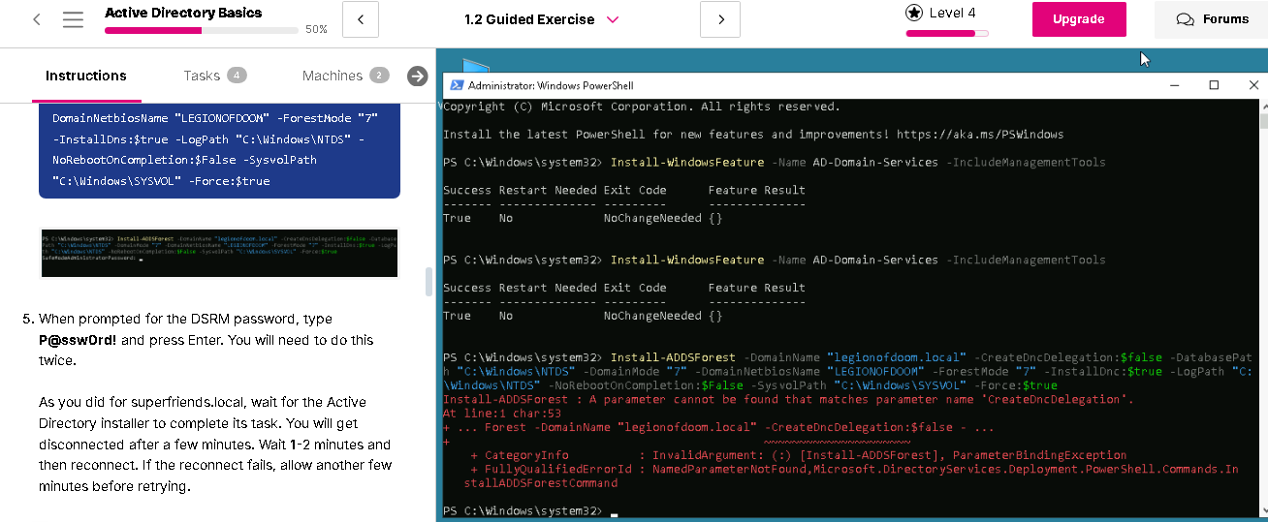Screen dimensions: 1268x522
Task: Go to the previous exercise arrow button
Action: coord(361,19)
